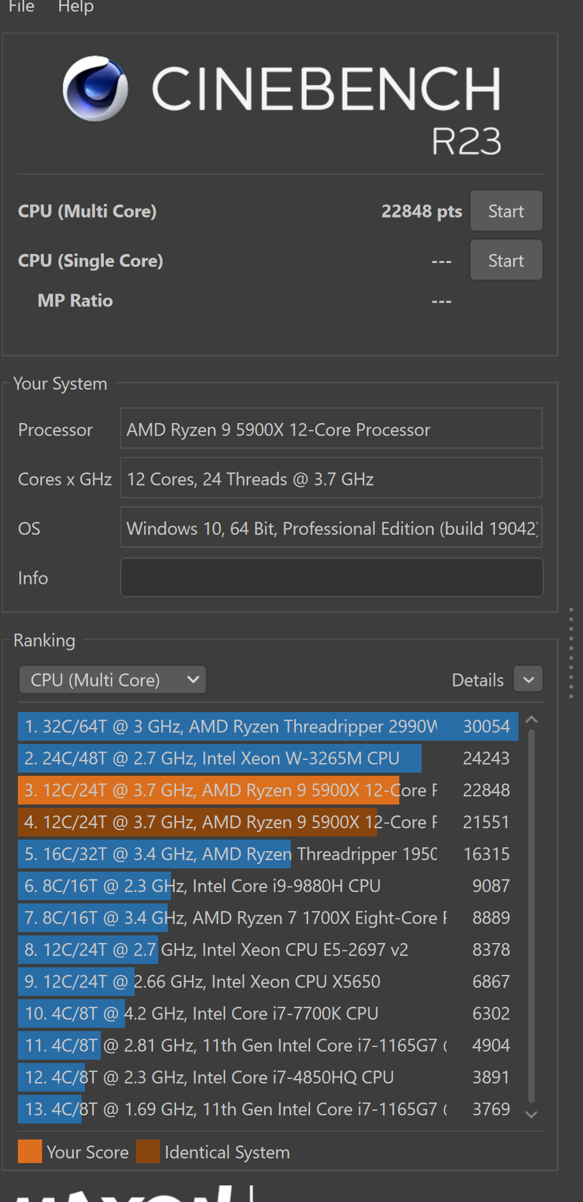Select the Xeon X5650 ranking row

(x=268, y=981)
